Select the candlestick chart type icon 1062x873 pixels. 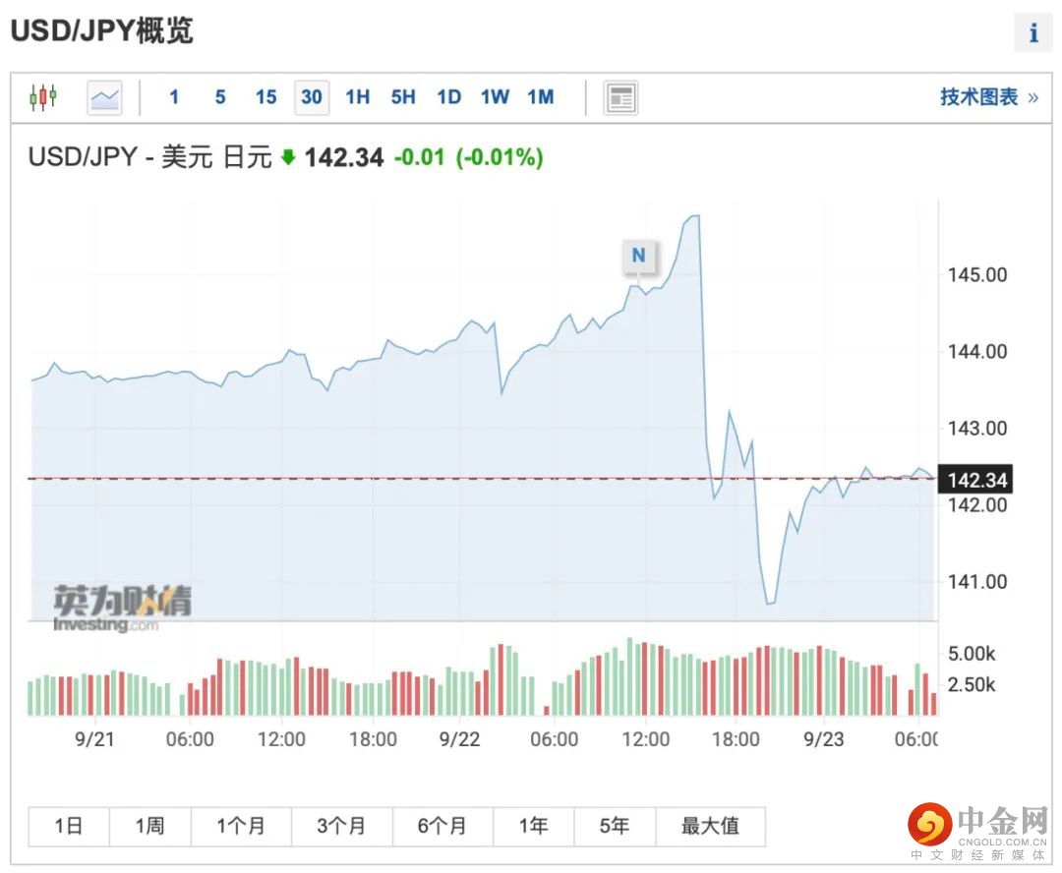pos(43,97)
